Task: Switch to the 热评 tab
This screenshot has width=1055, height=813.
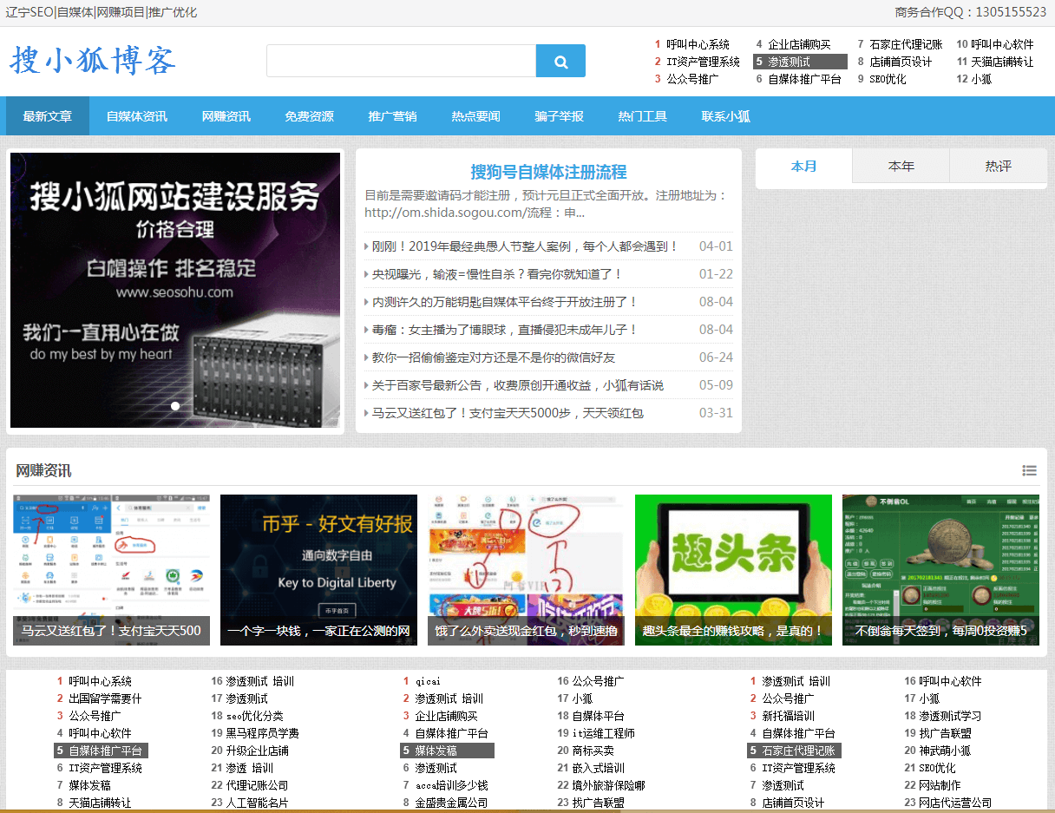Action: [998, 166]
